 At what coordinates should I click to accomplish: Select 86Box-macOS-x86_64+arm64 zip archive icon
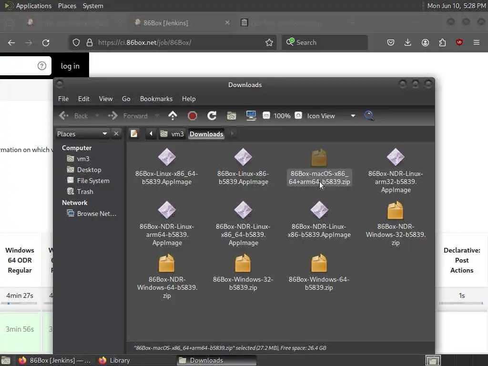point(319,157)
